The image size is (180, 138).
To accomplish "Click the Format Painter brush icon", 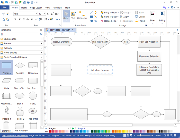I will coord(7,14).
